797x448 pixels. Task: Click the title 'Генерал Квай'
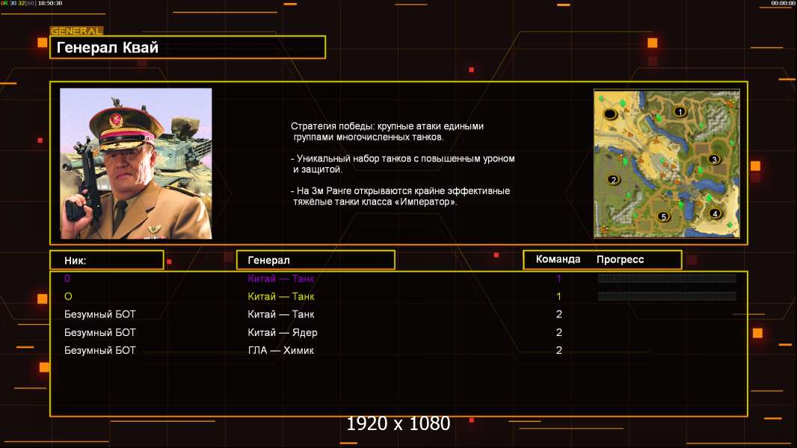pos(107,48)
